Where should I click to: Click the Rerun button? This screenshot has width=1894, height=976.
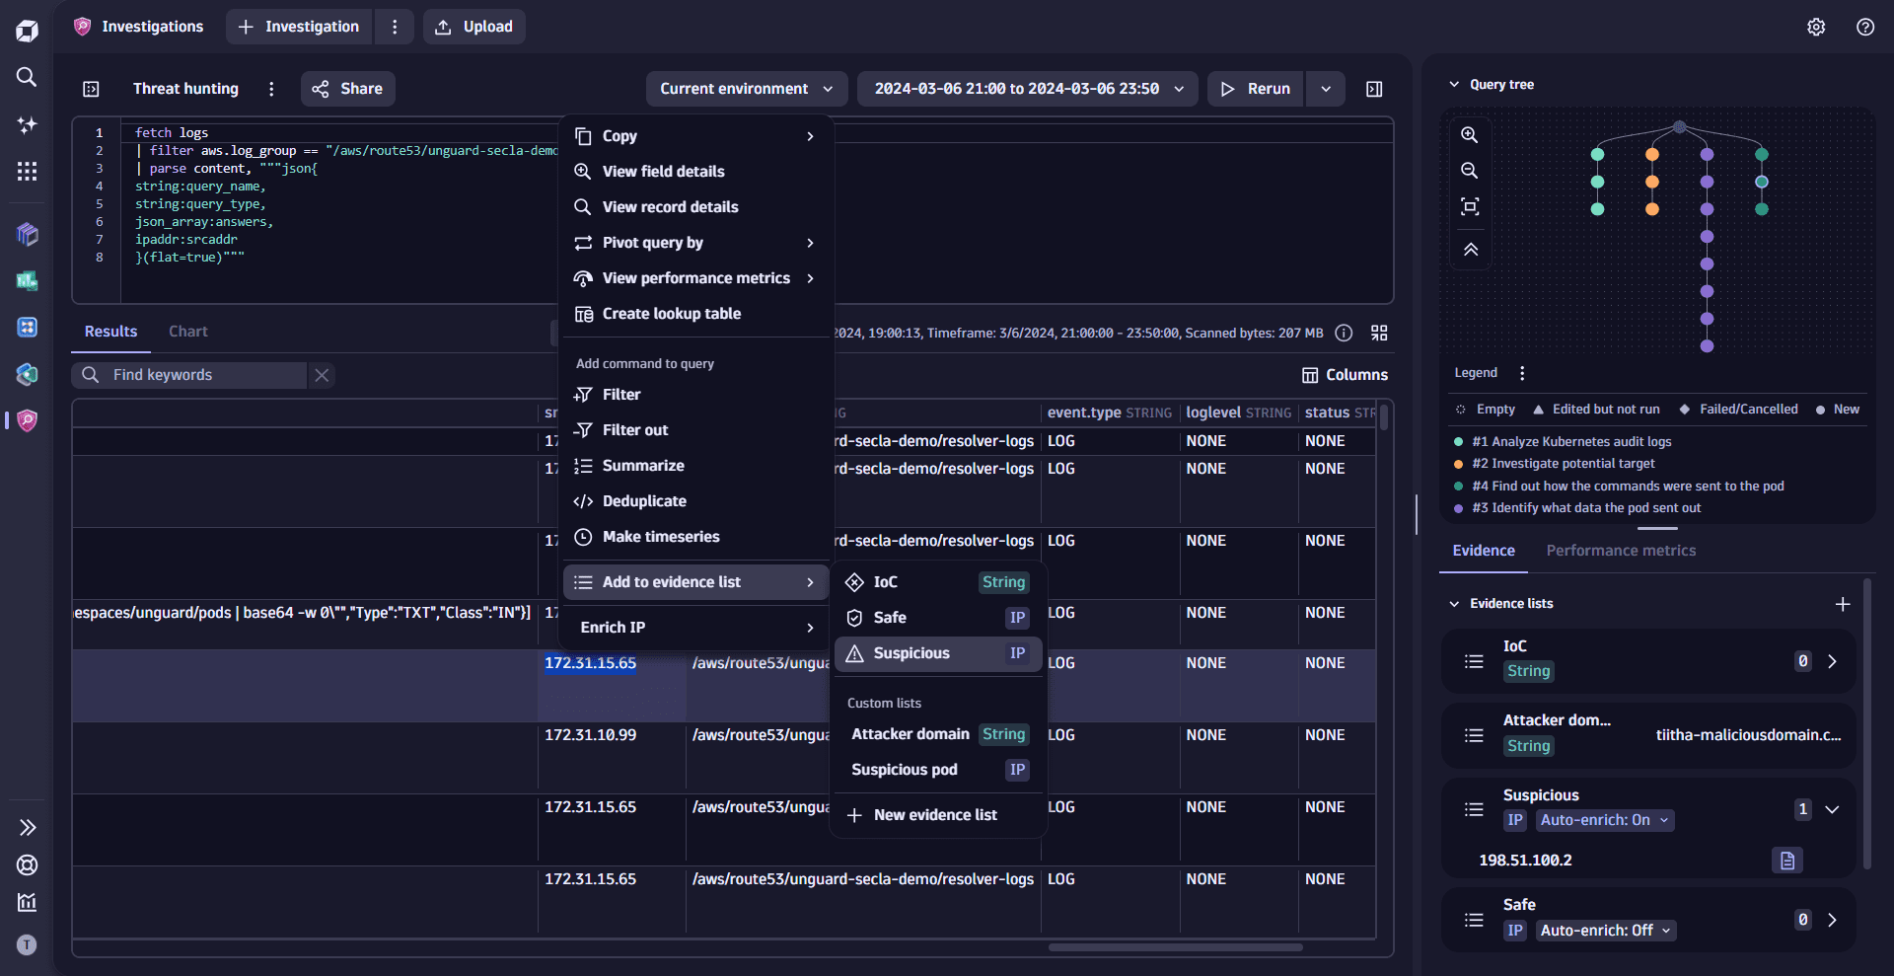pos(1256,89)
